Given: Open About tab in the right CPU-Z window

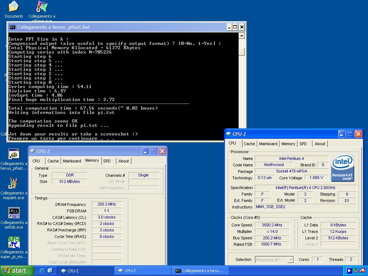Looking at the screenshot, I should pyautogui.click(x=319, y=144).
